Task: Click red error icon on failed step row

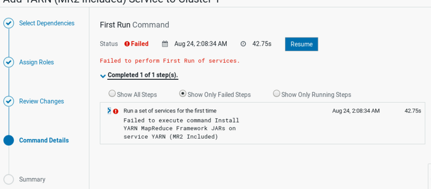Action: click(116, 111)
